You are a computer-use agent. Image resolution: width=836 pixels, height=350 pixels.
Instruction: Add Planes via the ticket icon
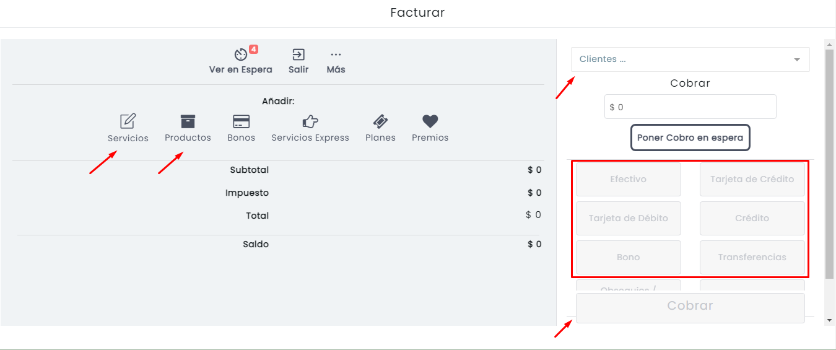click(380, 121)
